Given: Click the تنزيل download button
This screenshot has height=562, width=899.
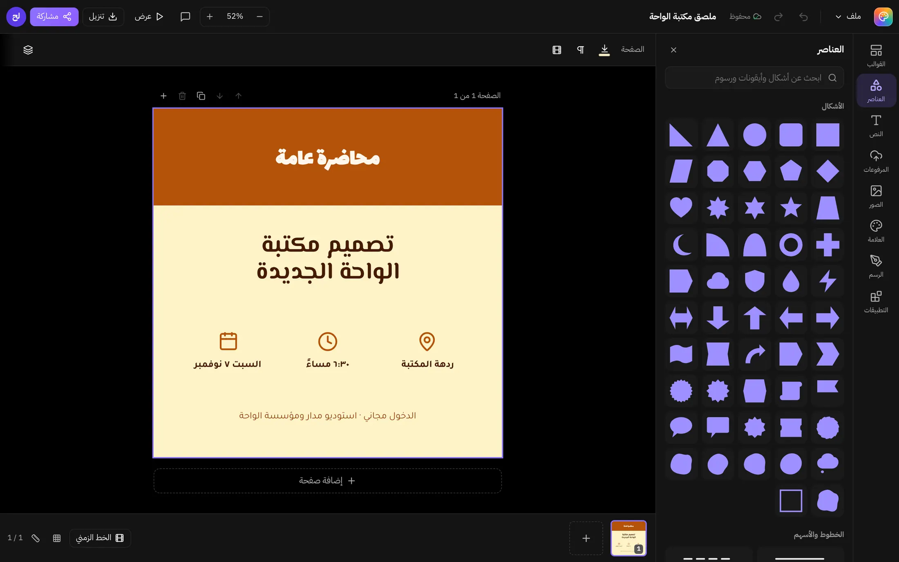Looking at the screenshot, I should [103, 16].
